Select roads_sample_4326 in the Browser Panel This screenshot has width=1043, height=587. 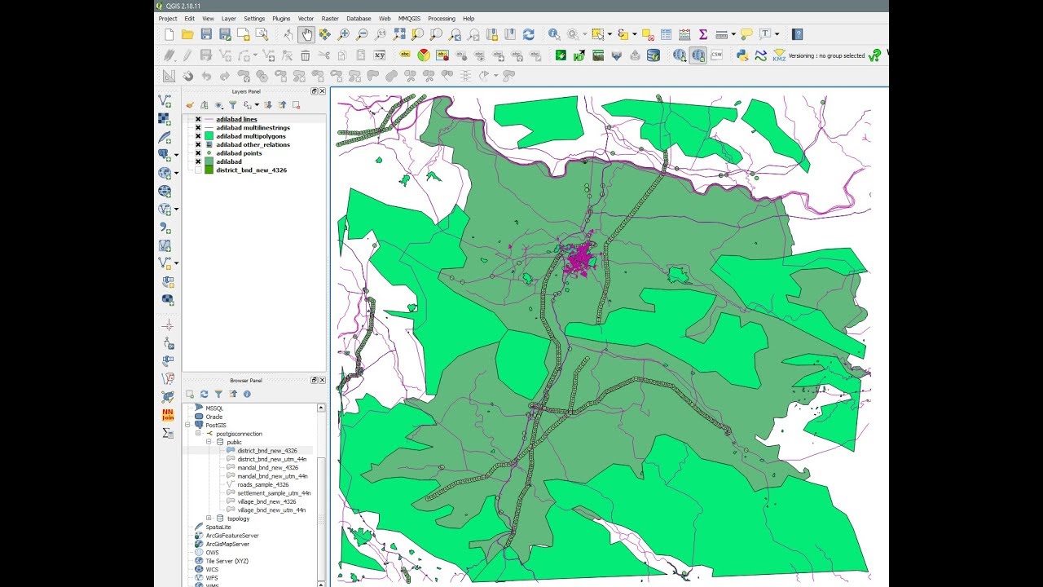(263, 484)
